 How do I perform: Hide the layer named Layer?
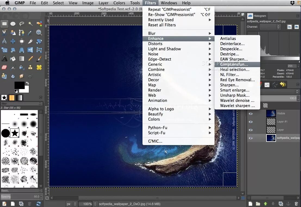pos(250,130)
